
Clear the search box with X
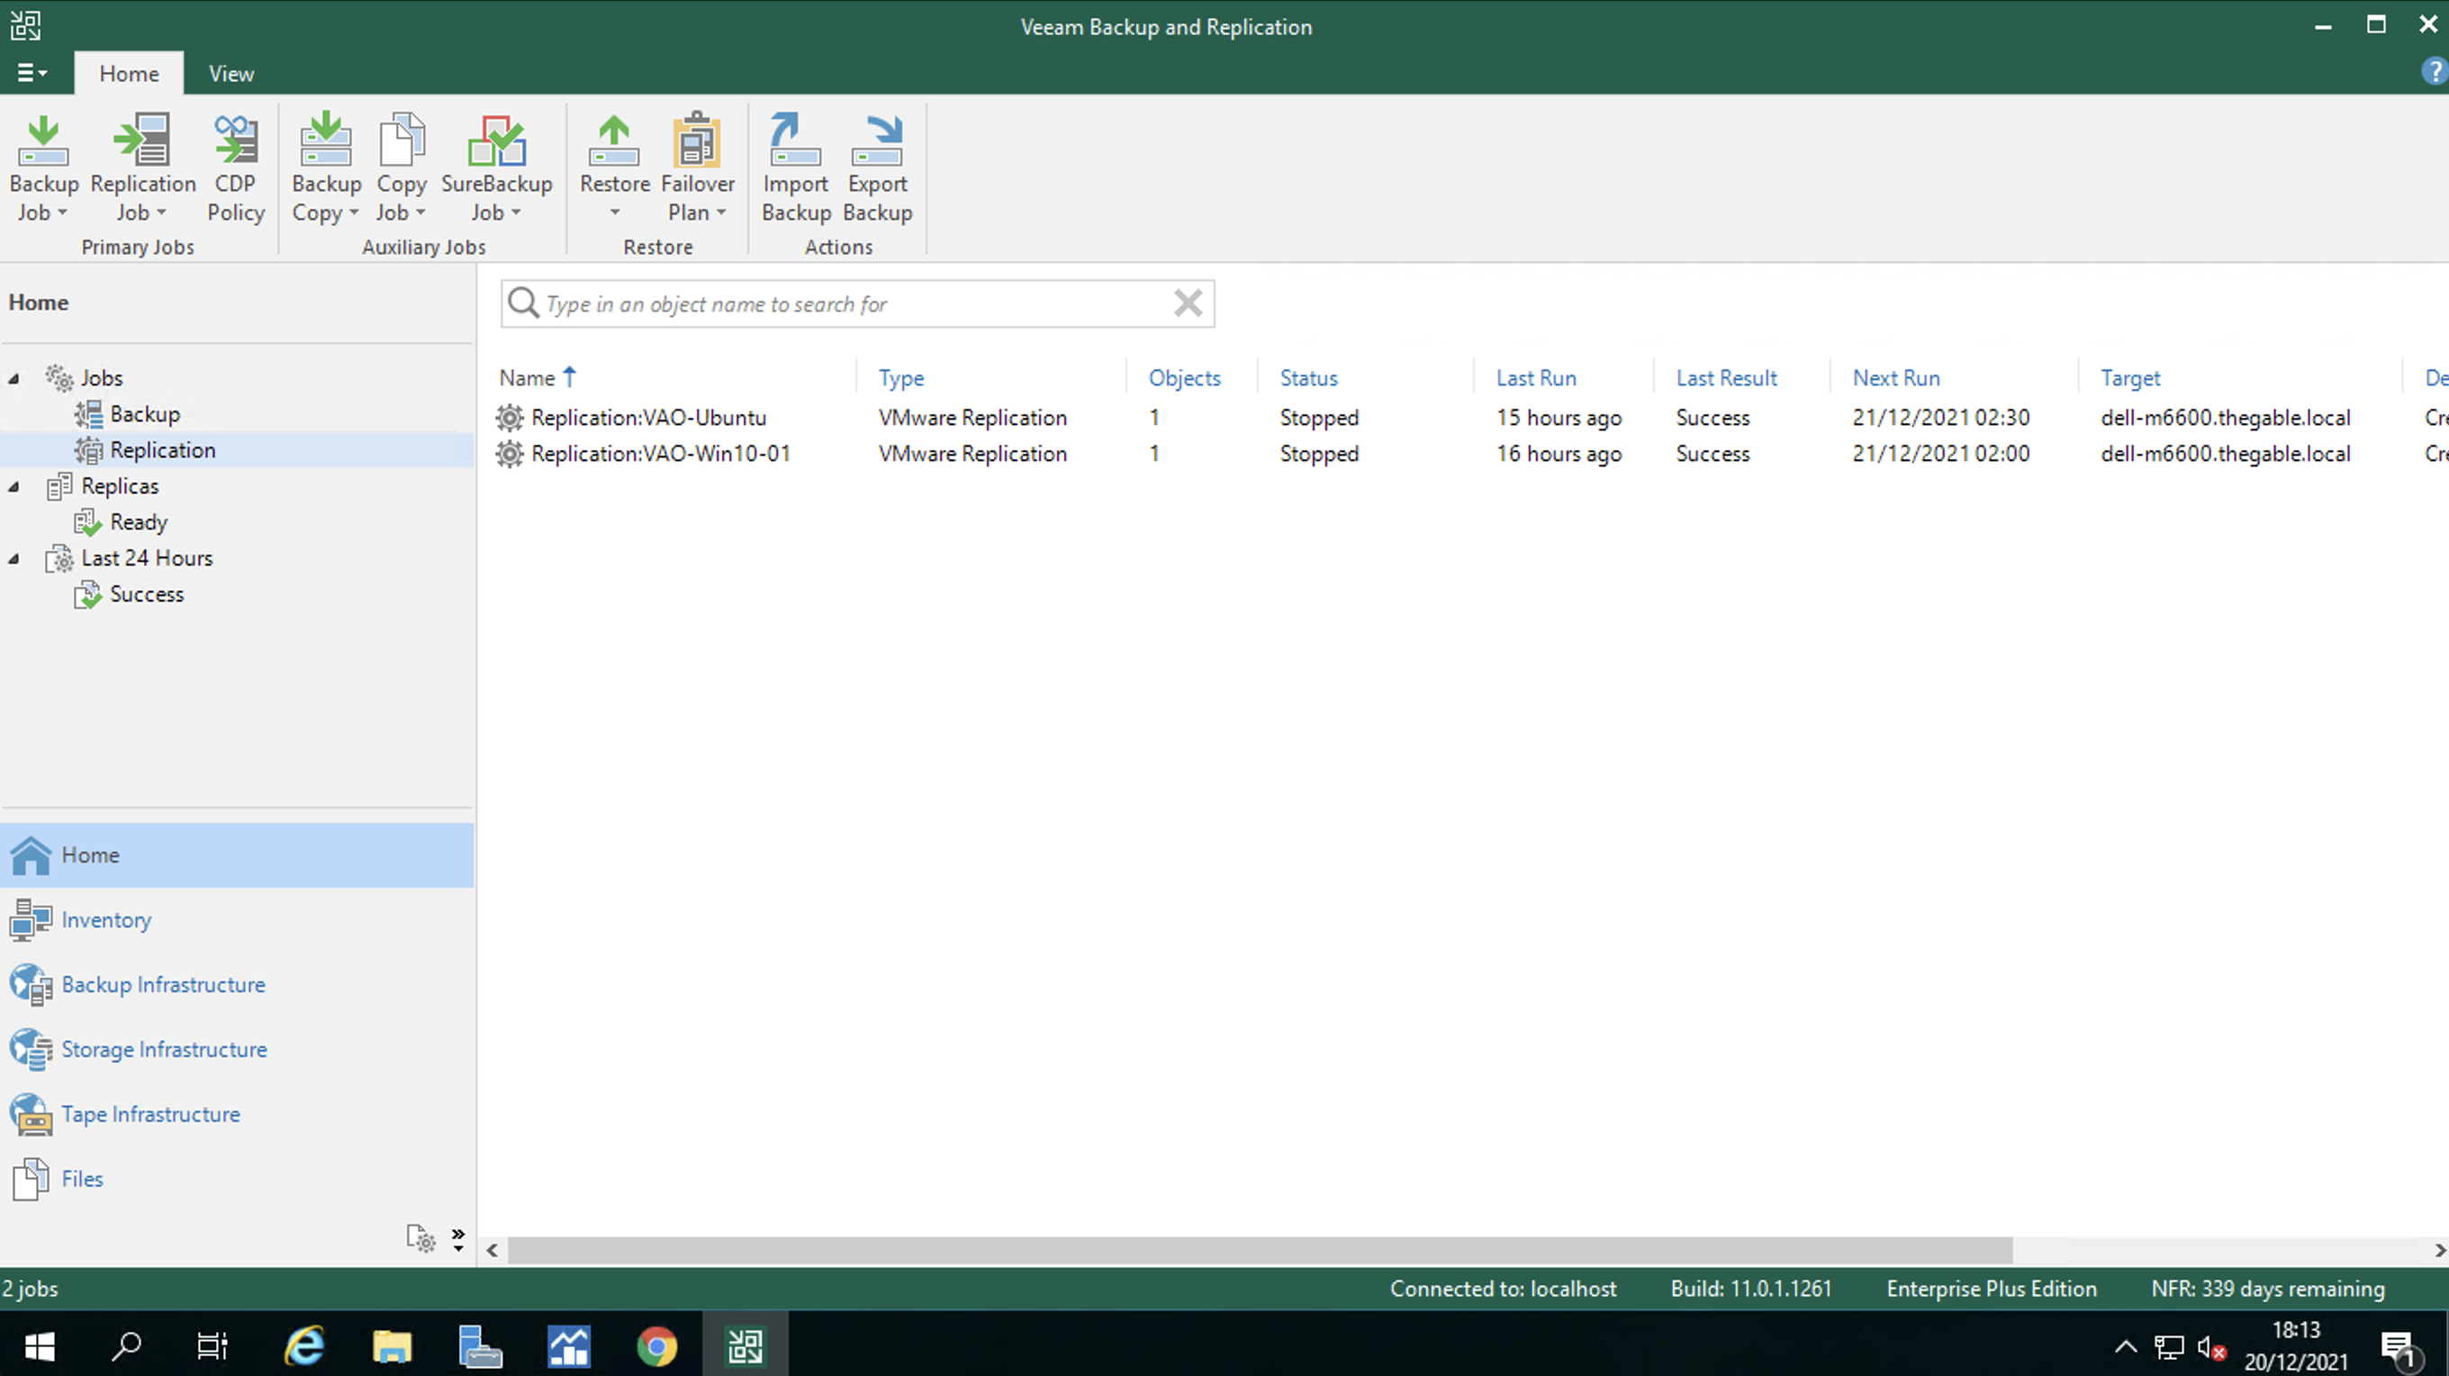(x=1188, y=303)
